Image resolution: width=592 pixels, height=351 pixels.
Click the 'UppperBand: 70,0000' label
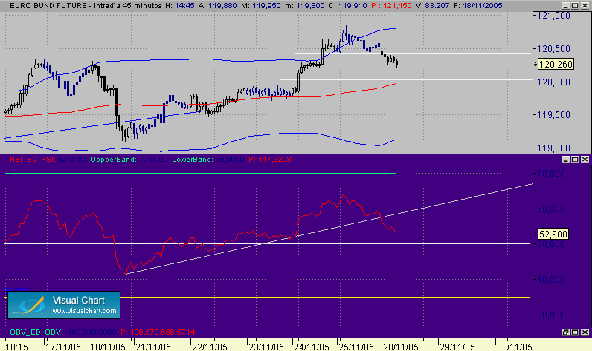coord(129,160)
